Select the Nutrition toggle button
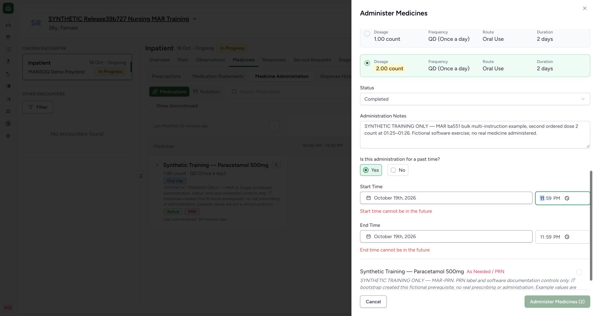This screenshot has width=593, height=316. pos(206,92)
